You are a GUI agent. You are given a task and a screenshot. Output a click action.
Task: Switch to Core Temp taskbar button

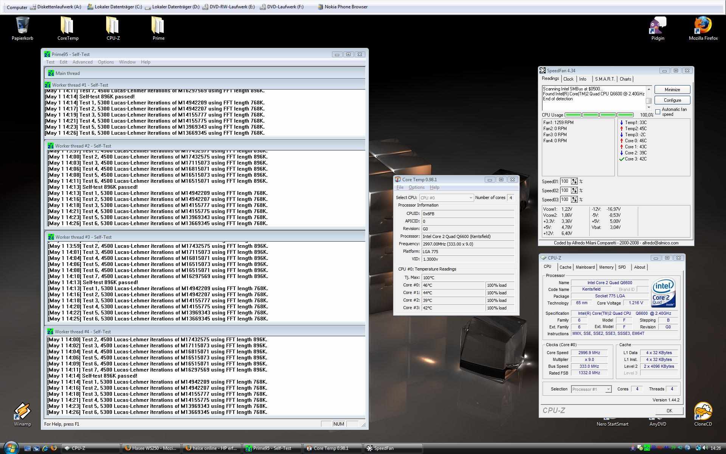point(332,448)
